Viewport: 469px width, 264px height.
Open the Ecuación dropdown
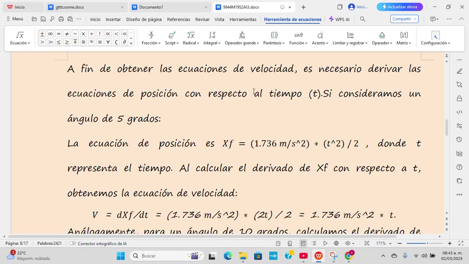tap(20, 38)
